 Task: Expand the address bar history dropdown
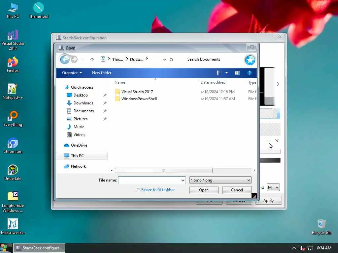pos(164,60)
